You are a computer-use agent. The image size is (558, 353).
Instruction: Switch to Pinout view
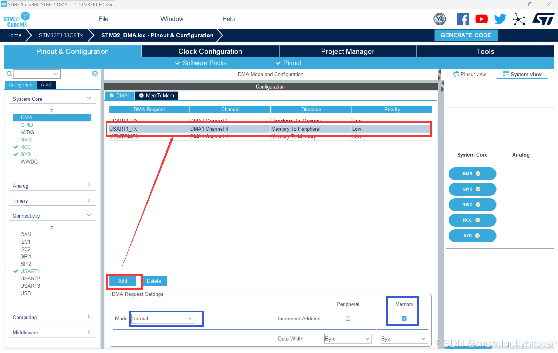click(x=470, y=74)
